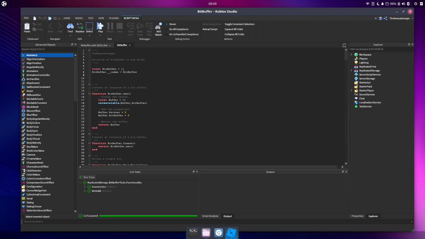Click the Decal object icon in list
The image size is (425, 239).
click(x=23, y=199)
